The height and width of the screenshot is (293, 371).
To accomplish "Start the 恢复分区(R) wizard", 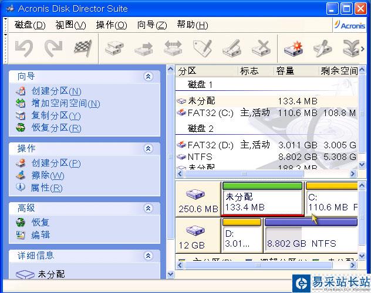I will [x=56, y=128].
